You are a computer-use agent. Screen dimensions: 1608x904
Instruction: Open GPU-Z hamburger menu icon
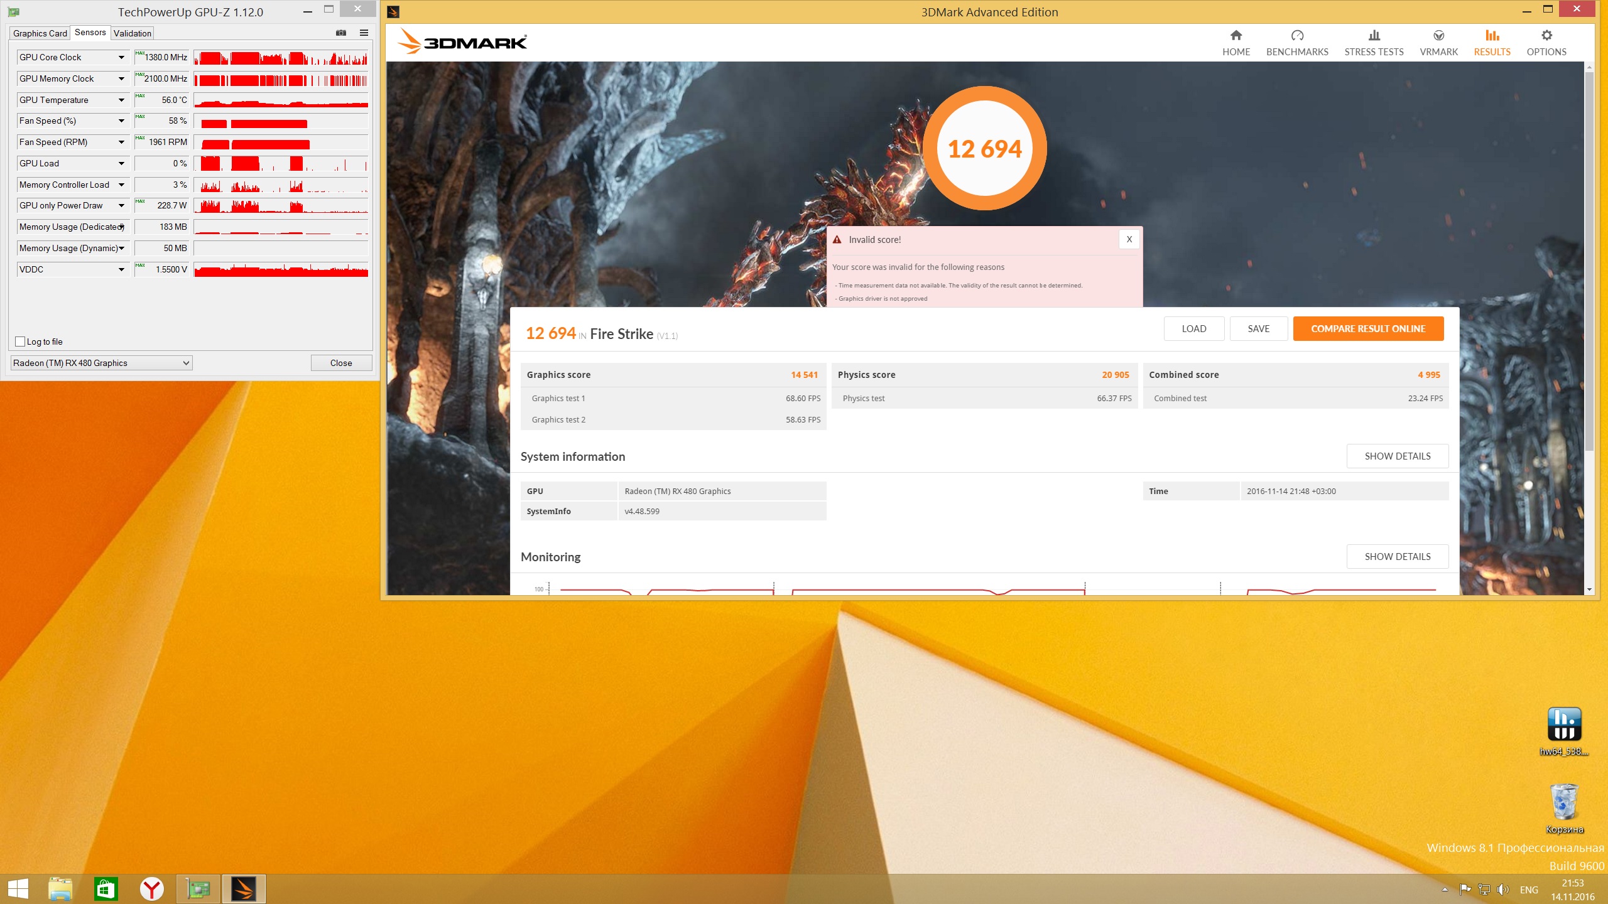(364, 33)
